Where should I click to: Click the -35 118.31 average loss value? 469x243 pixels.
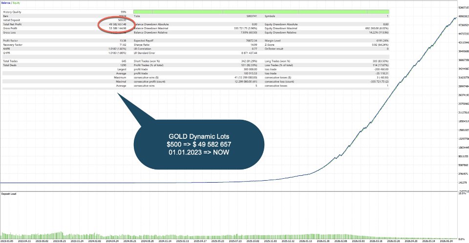(x=382, y=74)
